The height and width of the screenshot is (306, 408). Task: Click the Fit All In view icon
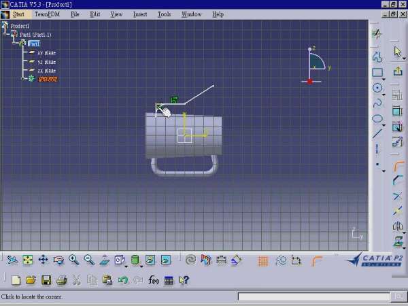pos(28,260)
